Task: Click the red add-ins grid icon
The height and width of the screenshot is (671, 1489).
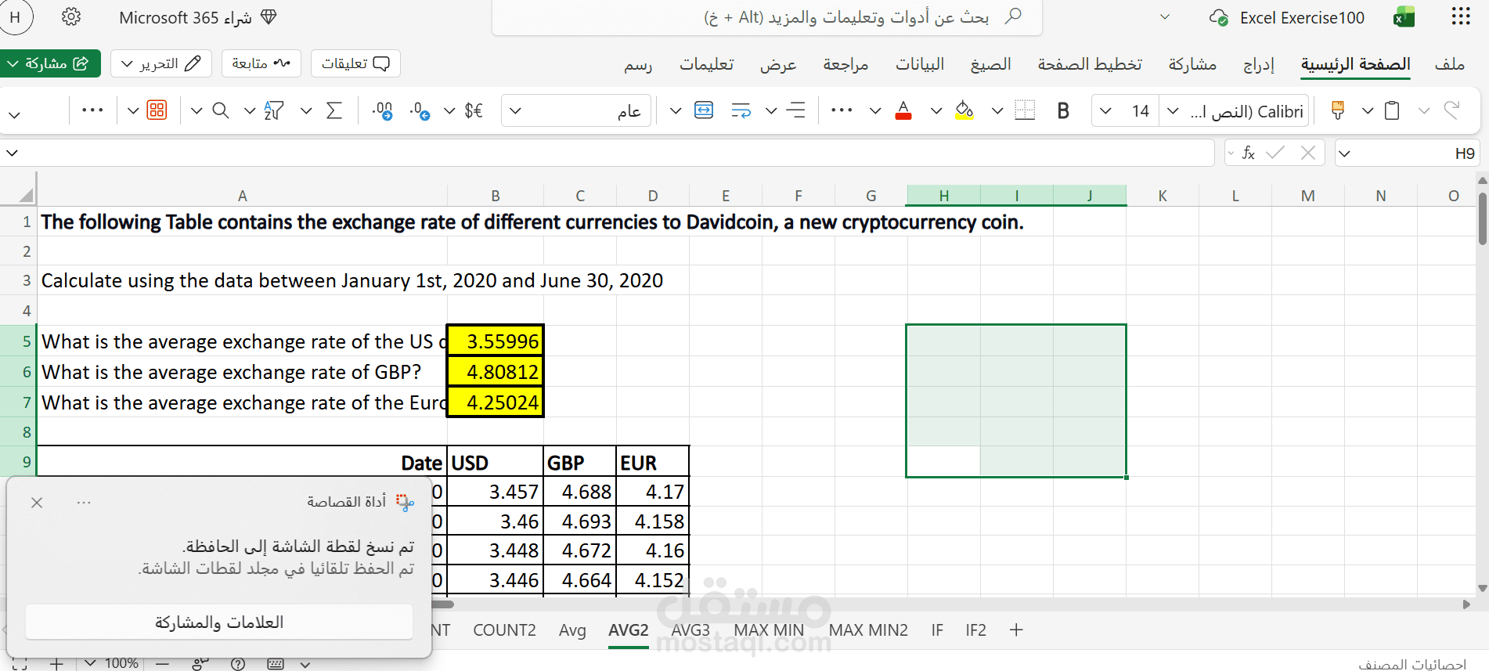Action: tap(157, 110)
